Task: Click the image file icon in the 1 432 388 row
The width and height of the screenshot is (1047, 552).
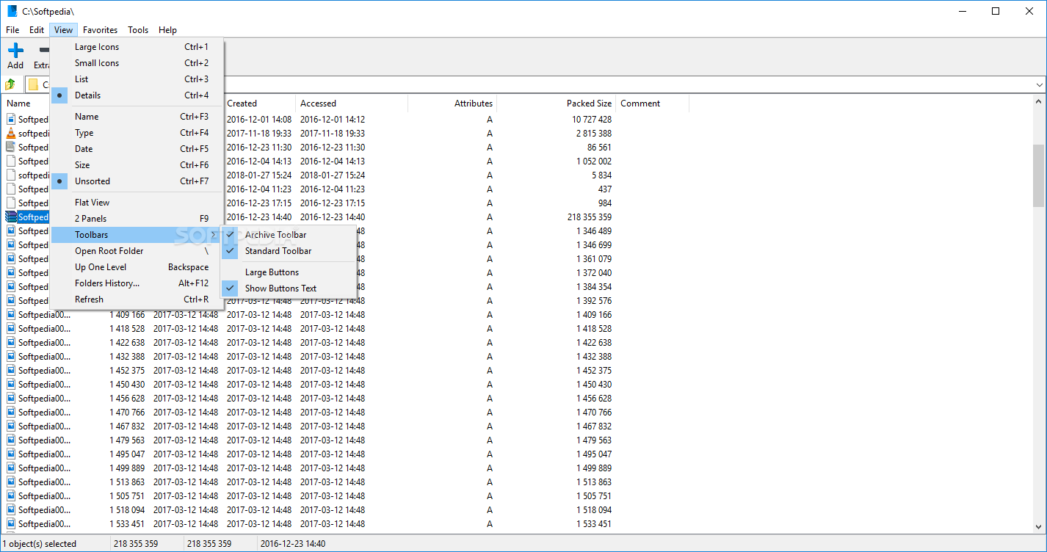Action: [x=11, y=357]
